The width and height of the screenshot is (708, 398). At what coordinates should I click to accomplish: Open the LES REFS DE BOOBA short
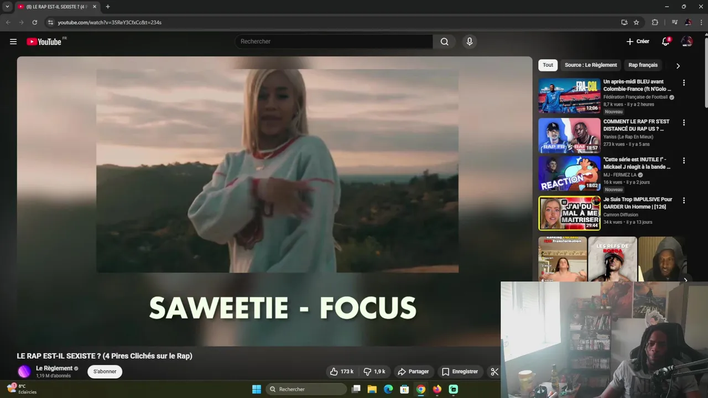coord(612,259)
